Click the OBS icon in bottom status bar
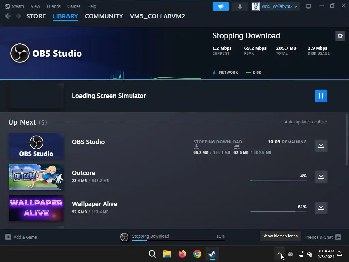This screenshot has height=262, width=349. 124,237
